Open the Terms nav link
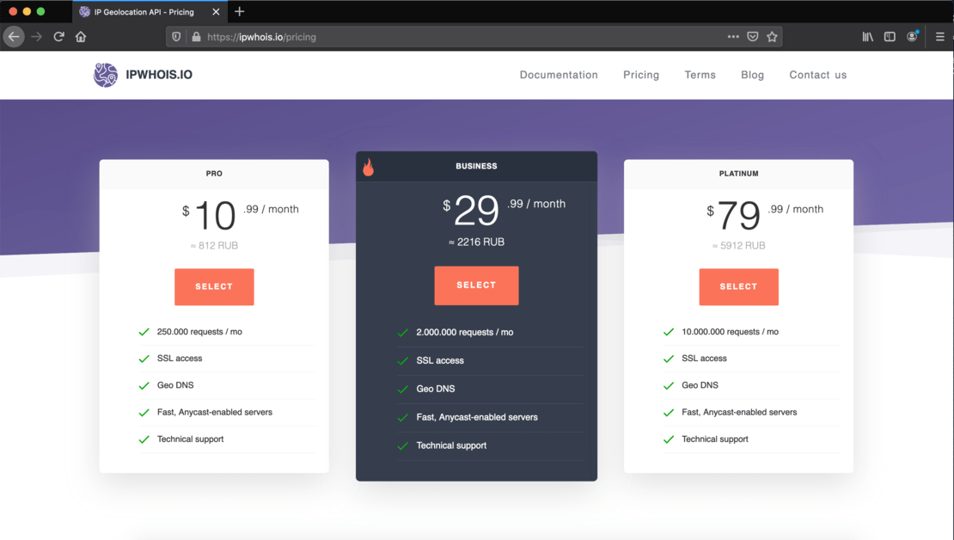The width and height of the screenshot is (954, 540). (x=700, y=75)
